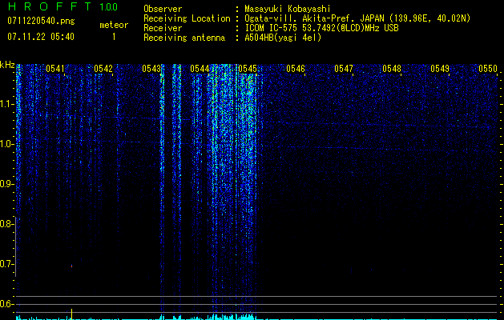This screenshot has width=504, height=320.
Task: Click the 0544 time marker
Action: [x=200, y=69]
